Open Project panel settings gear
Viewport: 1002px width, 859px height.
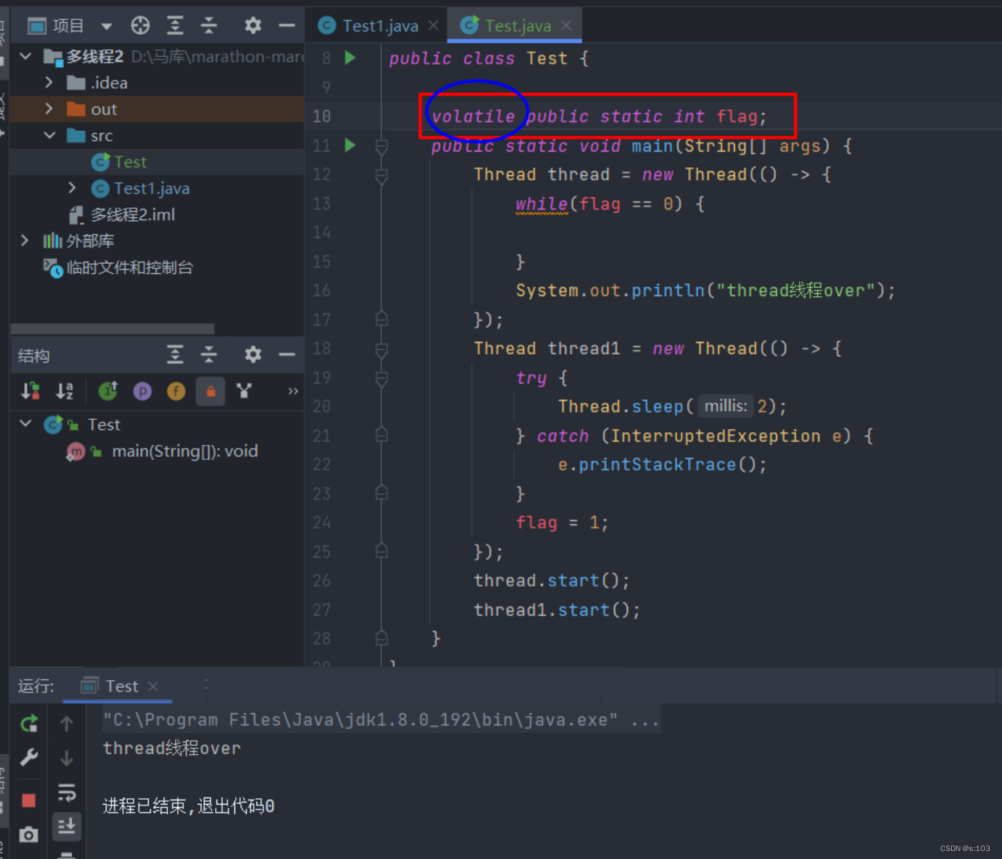[x=252, y=26]
